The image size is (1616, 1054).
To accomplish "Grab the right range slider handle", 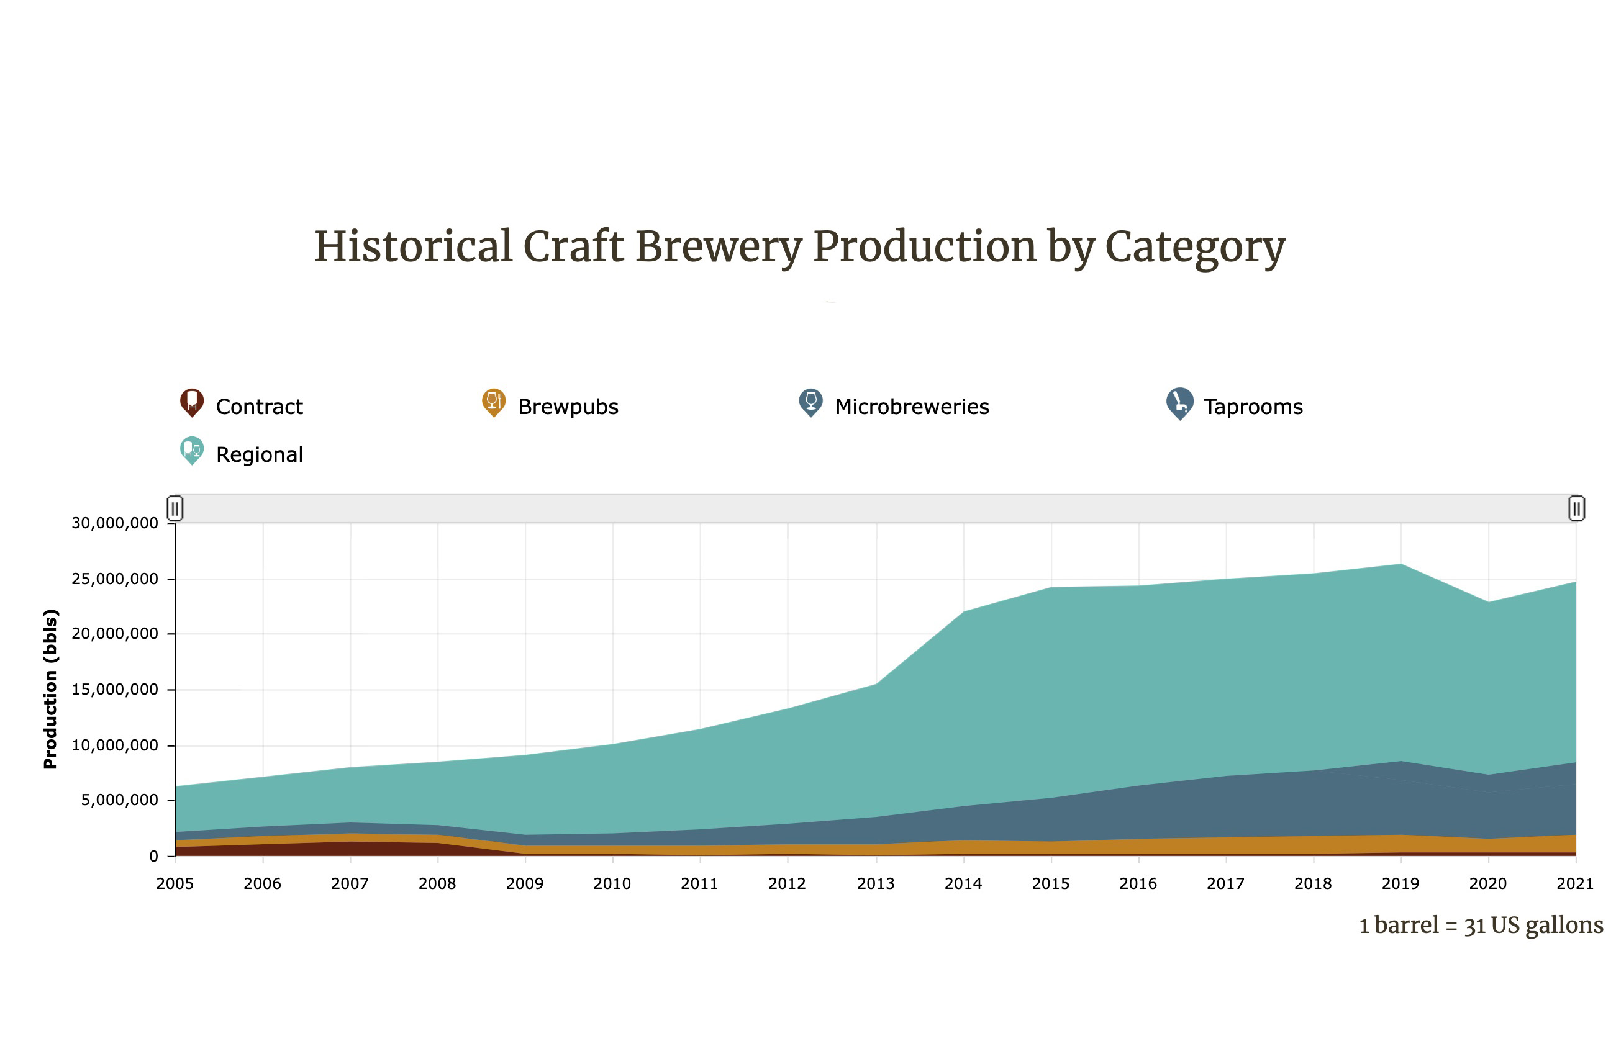I will click(x=1577, y=508).
